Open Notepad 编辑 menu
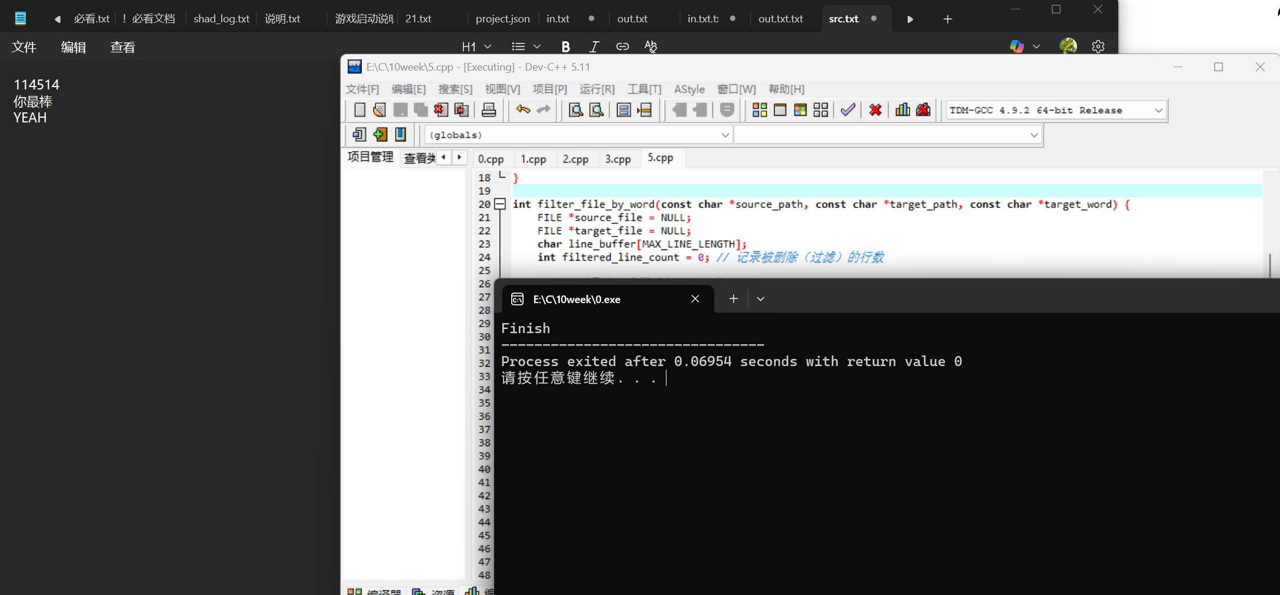 point(74,47)
